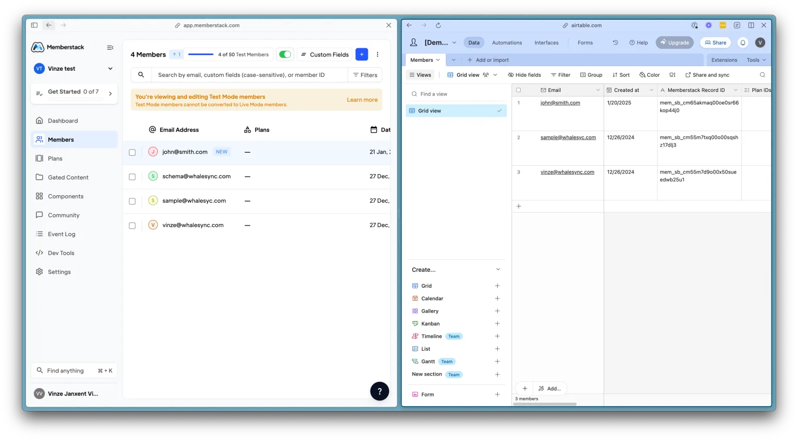This screenshot has height=440, width=798.
Task: Click Add or import in Airtable
Action: [x=488, y=60]
